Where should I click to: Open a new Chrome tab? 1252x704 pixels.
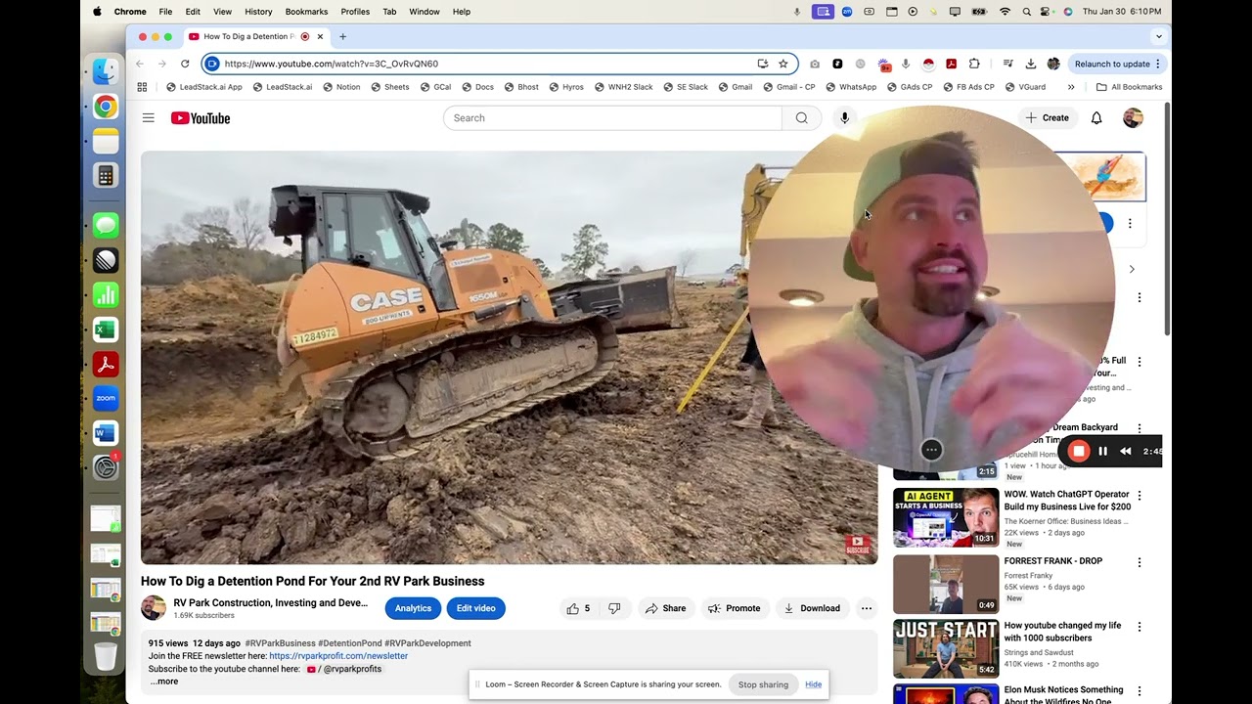pyautogui.click(x=342, y=36)
